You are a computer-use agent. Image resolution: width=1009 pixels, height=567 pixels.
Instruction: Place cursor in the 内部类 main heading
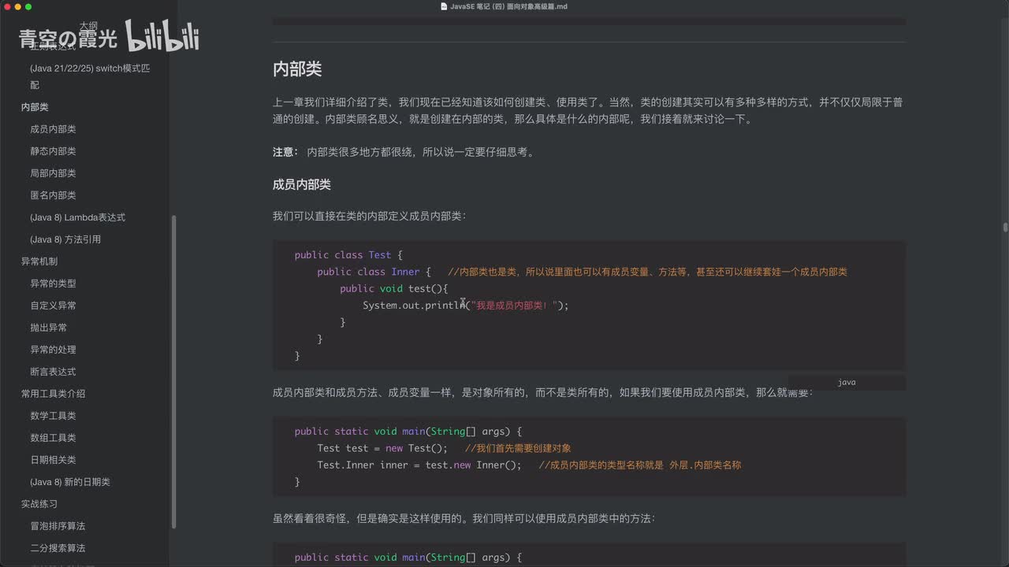[x=297, y=69]
